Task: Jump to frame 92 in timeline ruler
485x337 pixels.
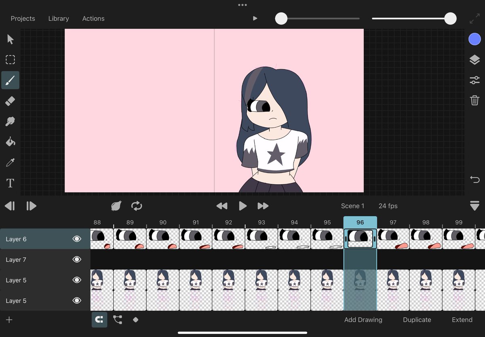Action: [x=229, y=223]
